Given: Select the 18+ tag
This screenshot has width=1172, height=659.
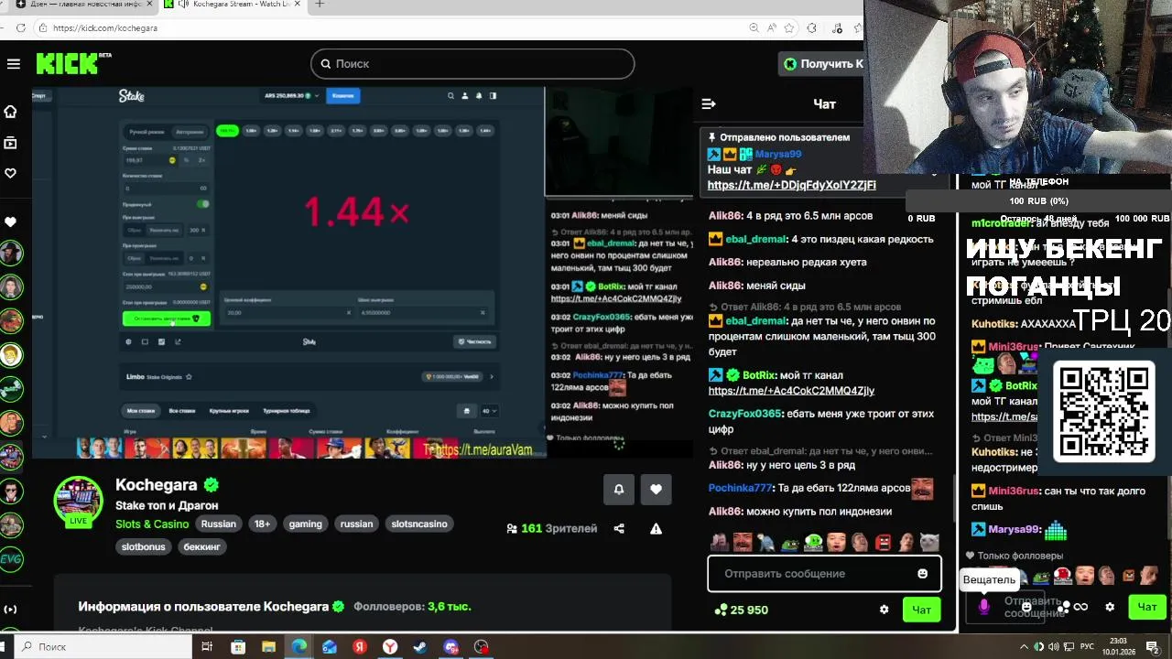Looking at the screenshot, I should 263,524.
